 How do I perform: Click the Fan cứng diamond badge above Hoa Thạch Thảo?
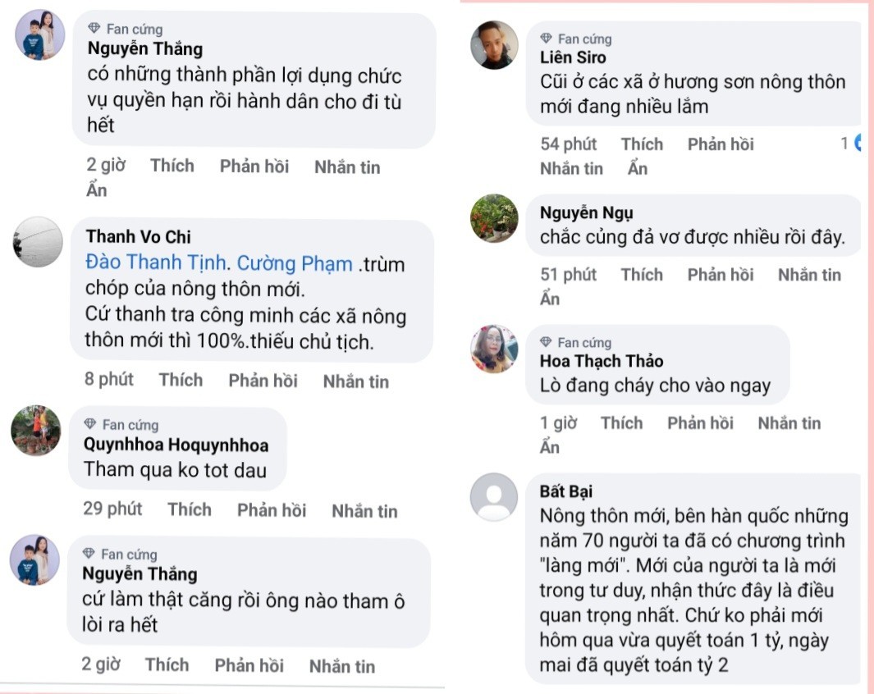pyautogui.click(x=547, y=342)
